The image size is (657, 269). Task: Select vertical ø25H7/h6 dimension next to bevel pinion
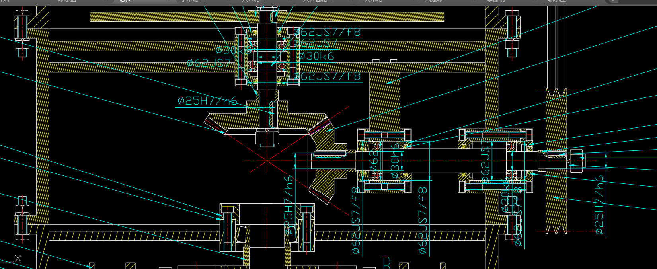(x=289, y=205)
